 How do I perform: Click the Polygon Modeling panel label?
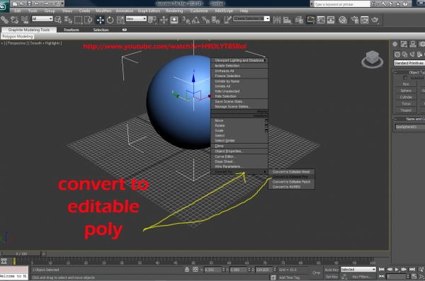(x=18, y=36)
